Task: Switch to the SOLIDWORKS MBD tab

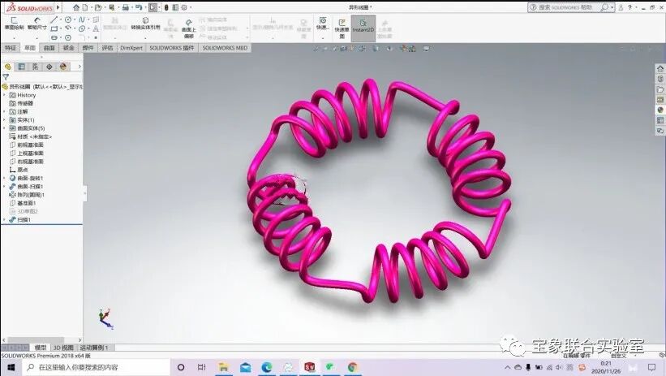Action: [225, 48]
